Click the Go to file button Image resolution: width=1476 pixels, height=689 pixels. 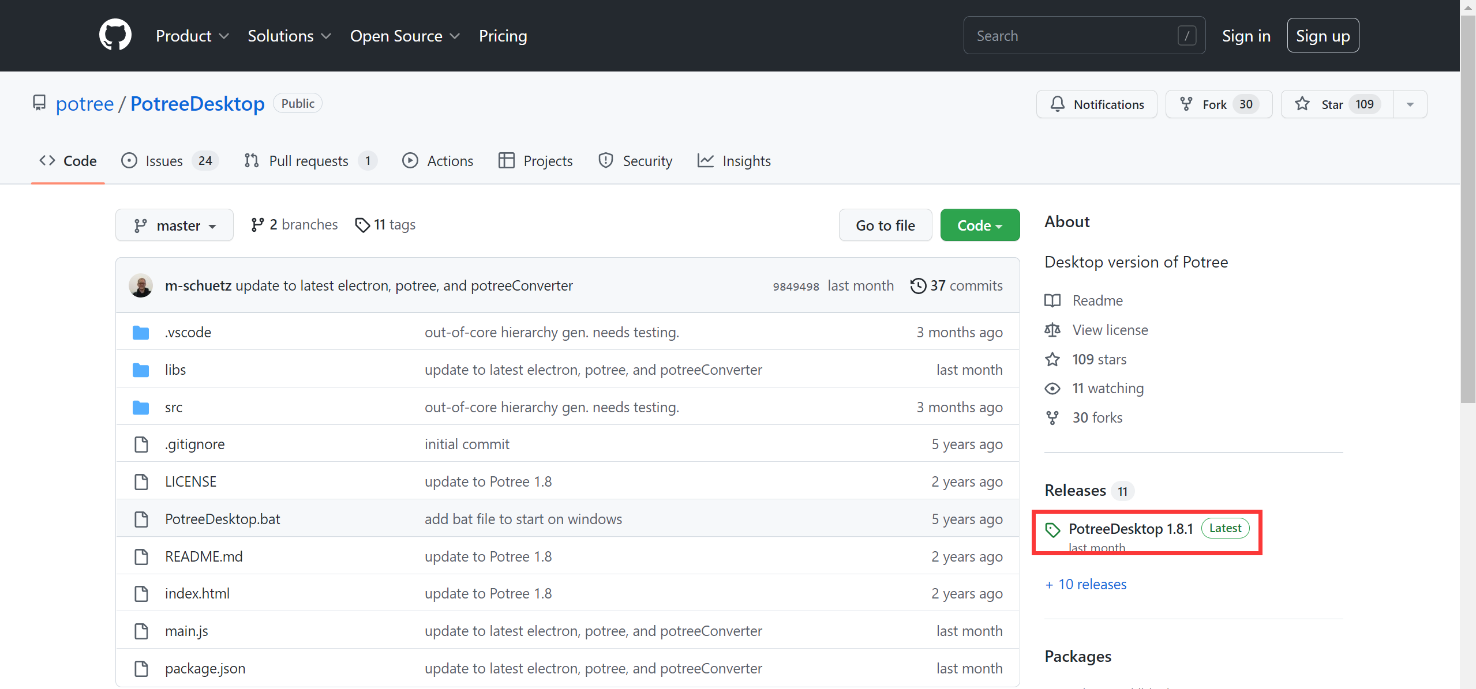click(x=885, y=225)
